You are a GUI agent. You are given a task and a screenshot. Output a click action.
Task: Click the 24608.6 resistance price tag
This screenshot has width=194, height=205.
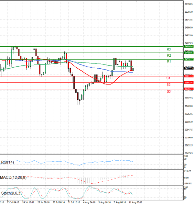[x=189, y=47]
